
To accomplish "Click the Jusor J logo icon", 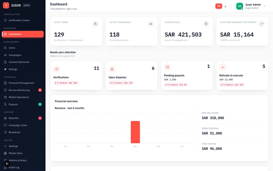I will [x=6, y=5].
